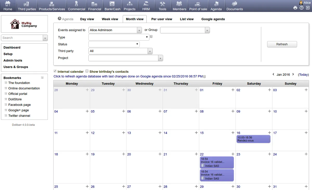Toggle the Internal calendar checkbox
This screenshot has height=190, width=312.
pos(55,71)
